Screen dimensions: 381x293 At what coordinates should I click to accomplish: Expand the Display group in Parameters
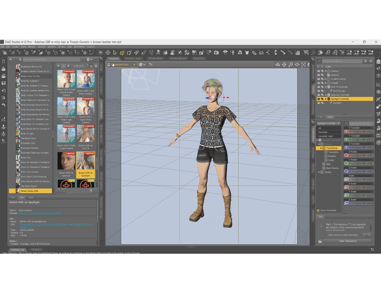tap(319, 172)
